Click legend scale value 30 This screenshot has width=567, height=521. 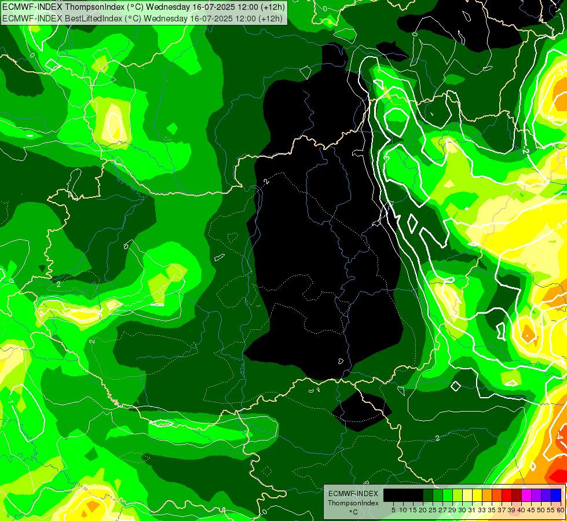(463, 510)
